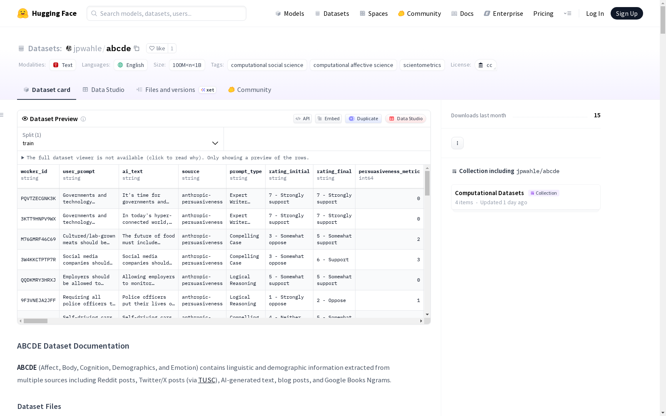Select the computational social science tag
This screenshot has width=666, height=416.
click(267, 65)
